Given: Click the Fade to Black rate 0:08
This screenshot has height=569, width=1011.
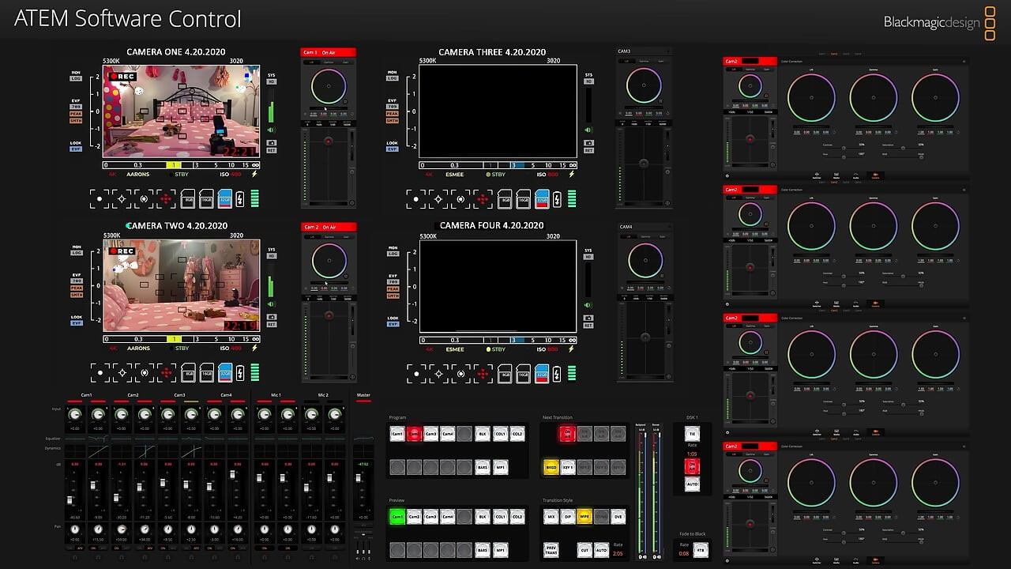Looking at the screenshot, I should coord(684,554).
